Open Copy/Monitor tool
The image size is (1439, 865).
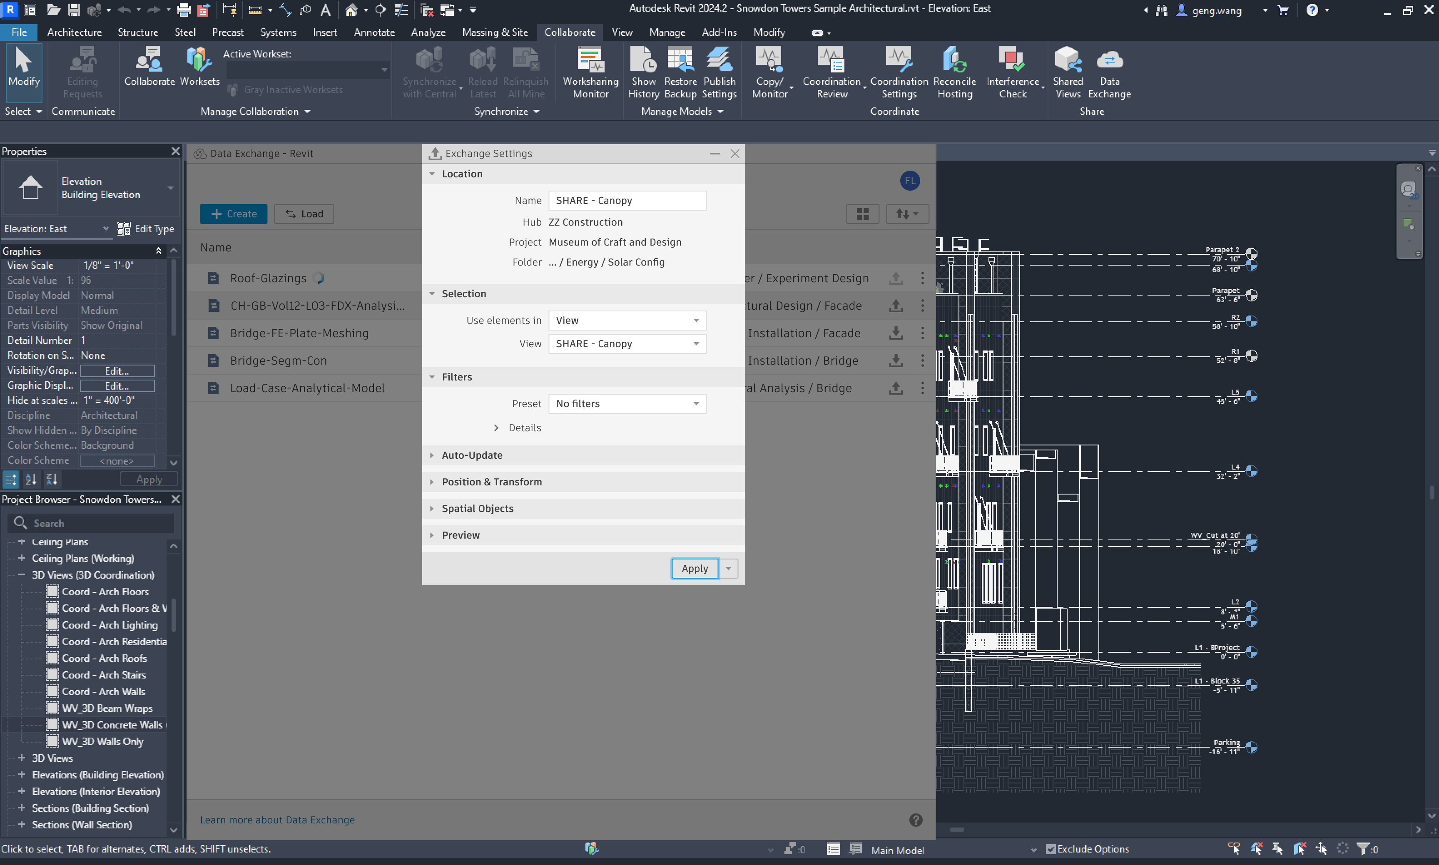[769, 72]
